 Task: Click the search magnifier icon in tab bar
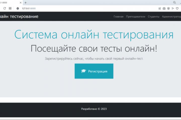pyautogui.click(x=174, y=2)
